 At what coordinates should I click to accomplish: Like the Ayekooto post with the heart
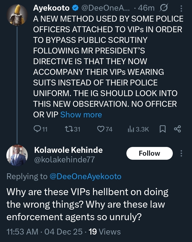[101, 129]
